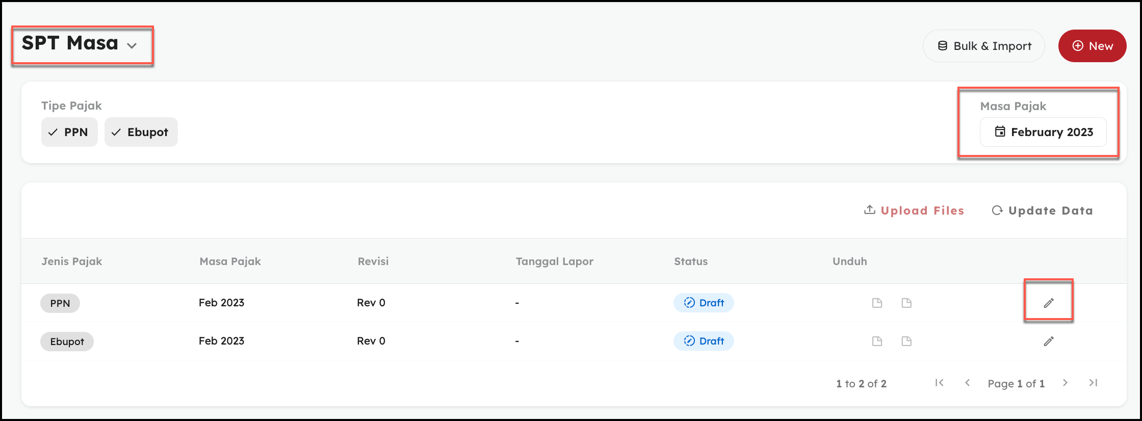
Task: Open the February 2023 period picker
Action: [1043, 132]
